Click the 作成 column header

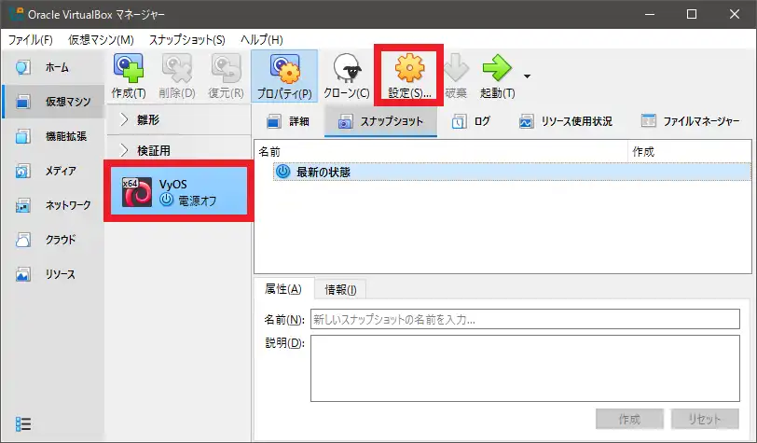pos(690,152)
